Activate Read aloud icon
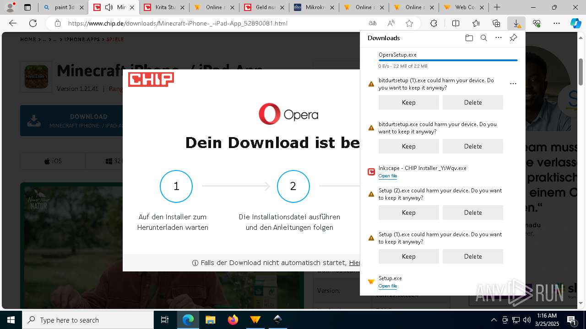The width and height of the screenshot is (586, 329). (x=391, y=23)
